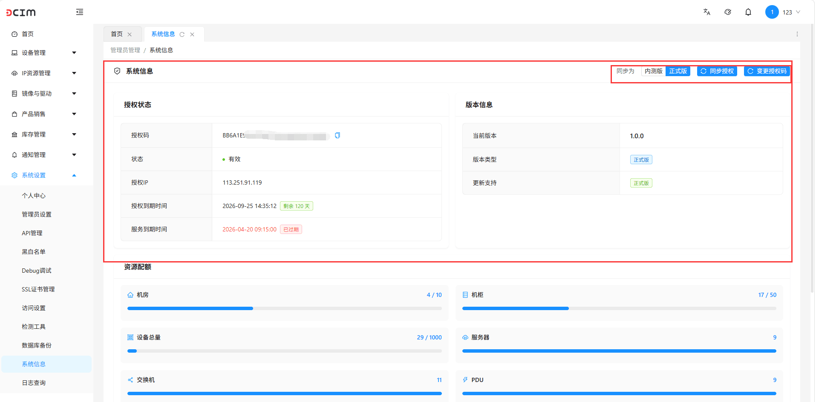Collapse the 系统设置 menu arrow

click(74, 175)
